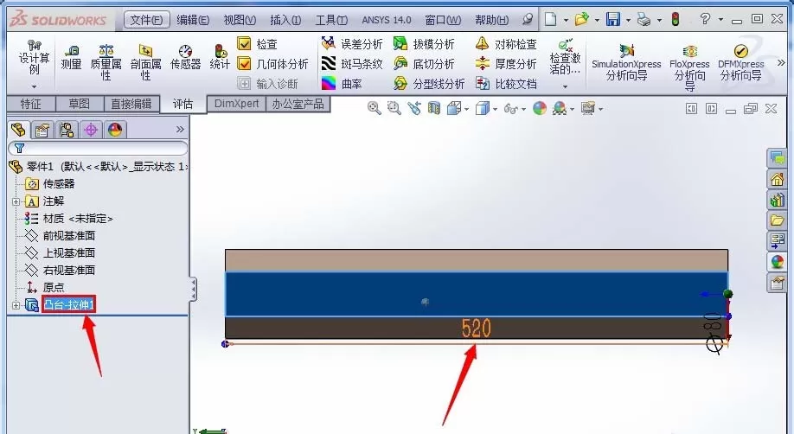The image size is (794, 434).
Task: Open the 检查激活的 dropdown arrow
Action: click(x=565, y=86)
